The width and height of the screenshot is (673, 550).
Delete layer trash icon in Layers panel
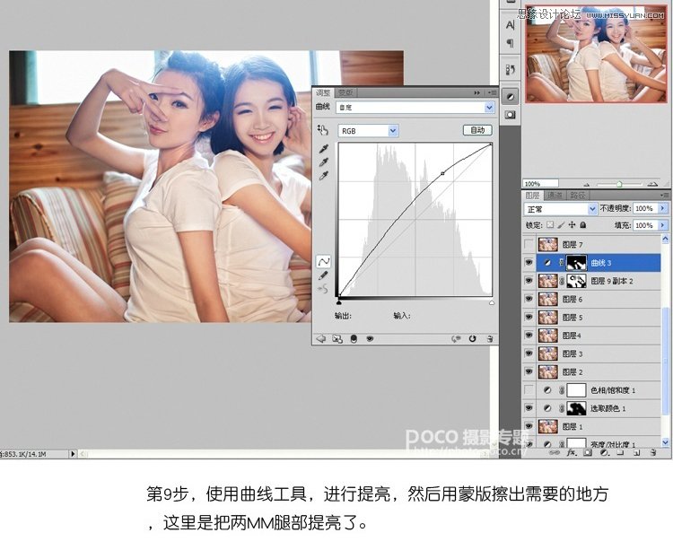[653, 452]
